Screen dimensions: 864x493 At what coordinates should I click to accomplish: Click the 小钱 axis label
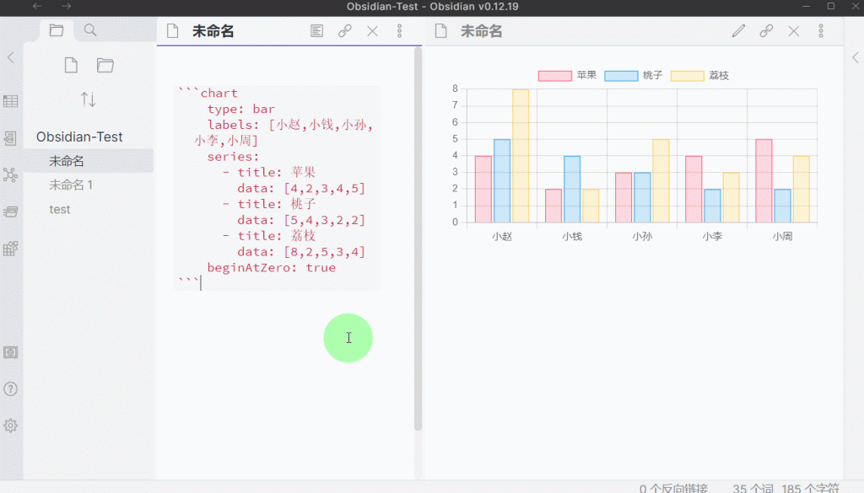tap(572, 236)
